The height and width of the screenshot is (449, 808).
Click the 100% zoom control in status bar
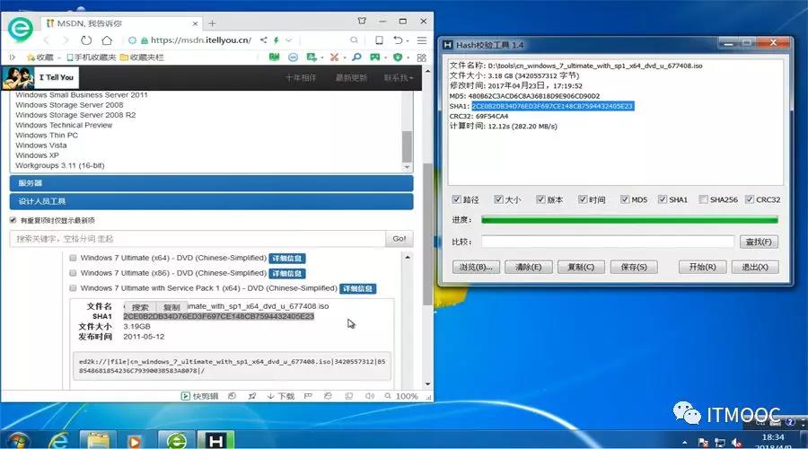click(401, 396)
